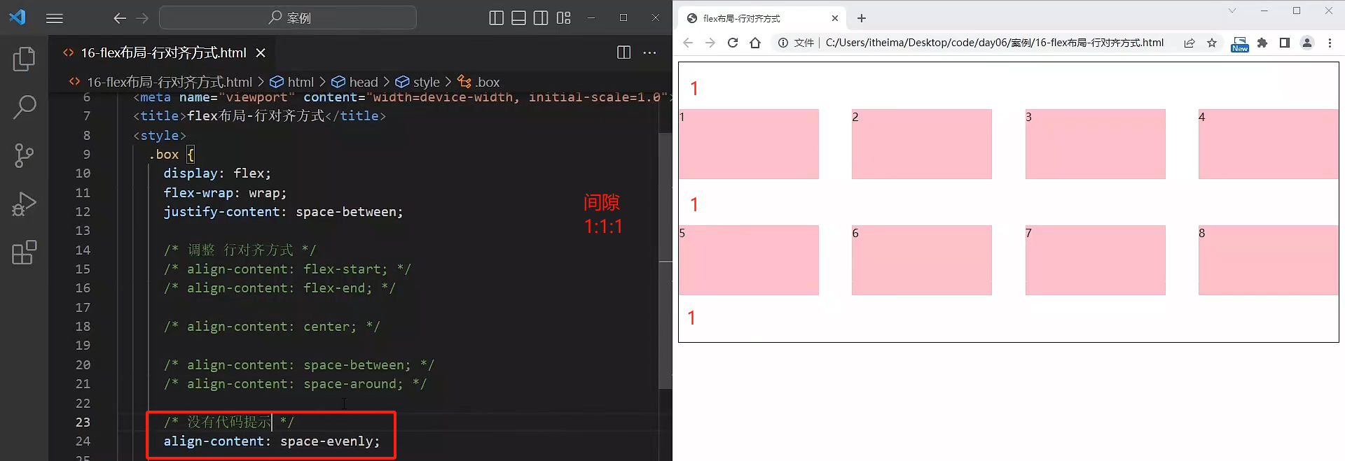
Task: Close the 16-flex布局-行对齐方式.html editor tab
Action: [x=261, y=52]
